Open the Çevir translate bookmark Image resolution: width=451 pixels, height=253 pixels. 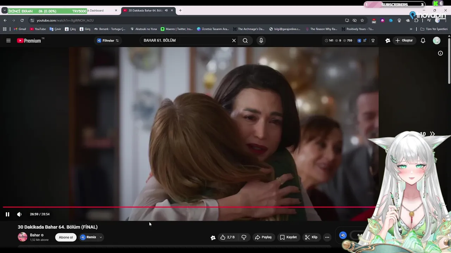(x=55, y=29)
